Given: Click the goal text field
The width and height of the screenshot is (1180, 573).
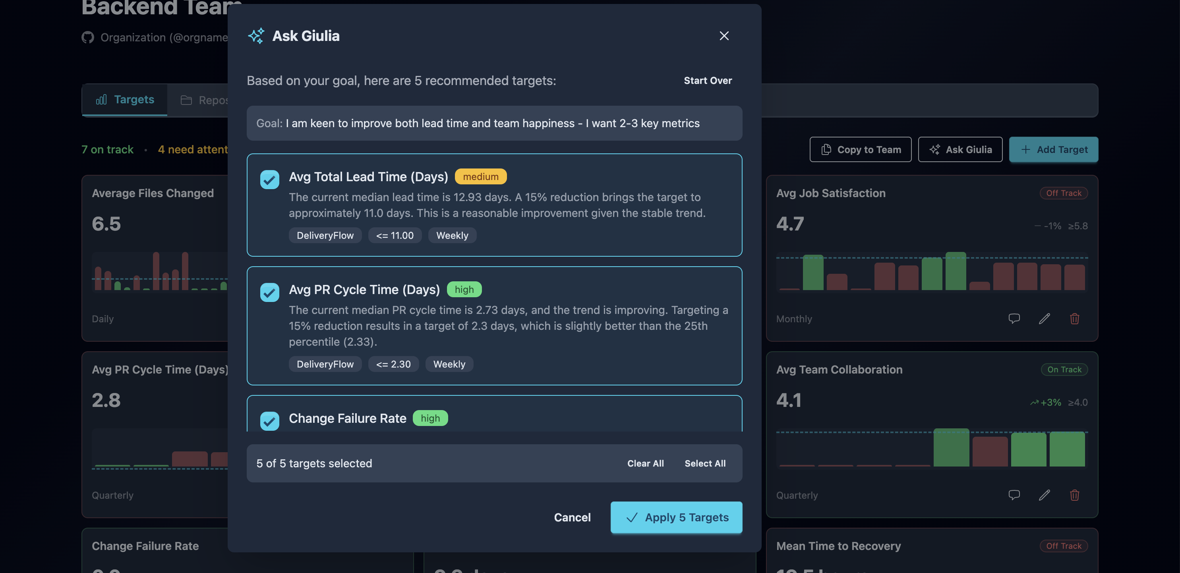Looking at the screenshot, I should 494,123.
